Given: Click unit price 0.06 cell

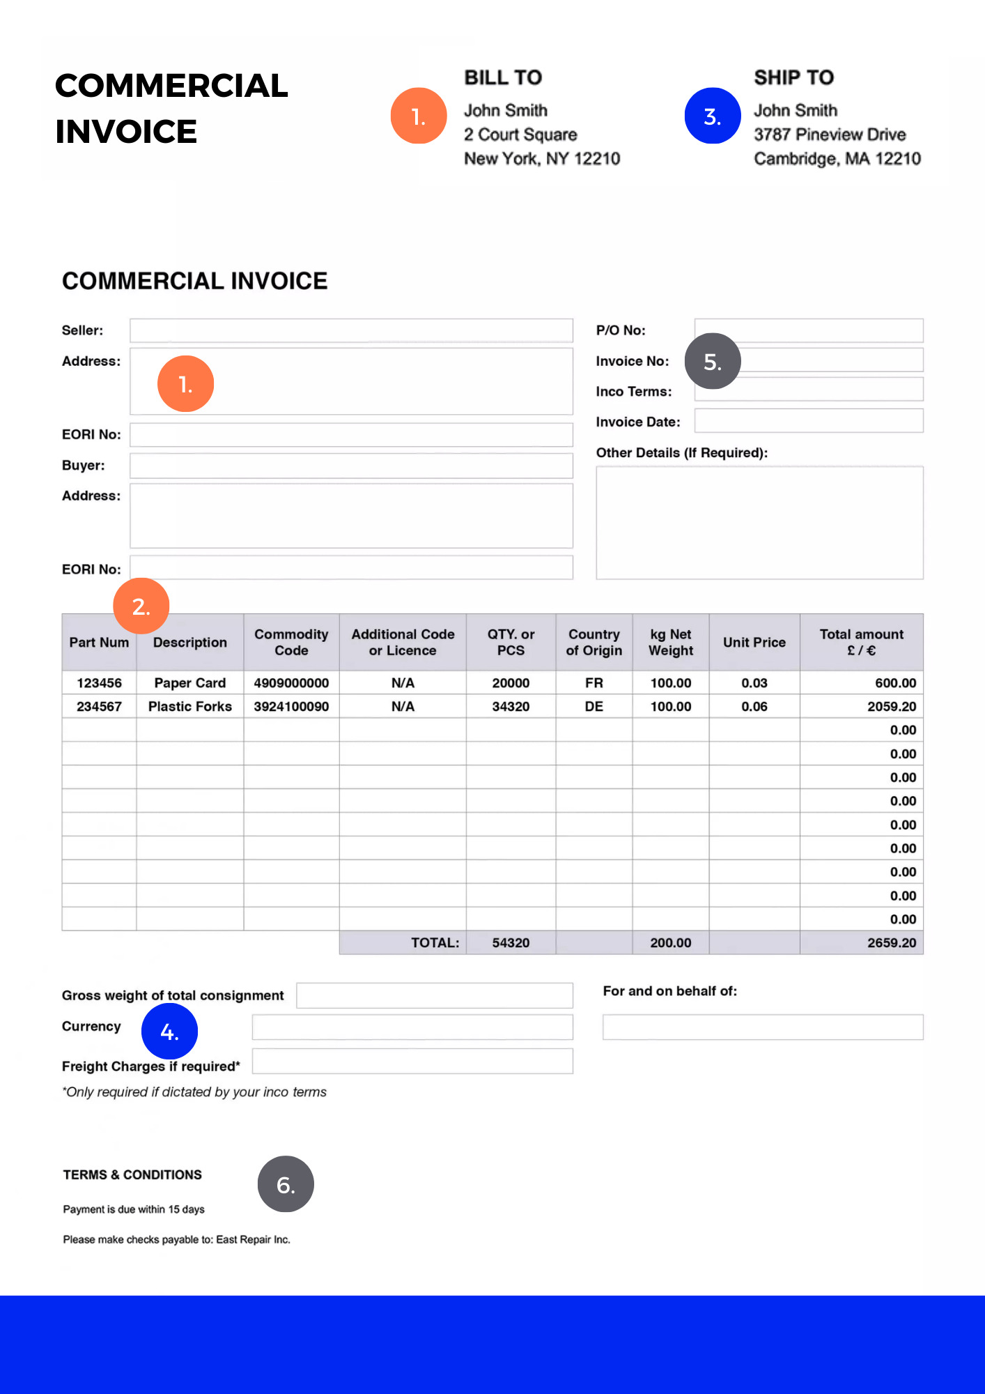Looking at the screenshot, I should click(754, 707).
